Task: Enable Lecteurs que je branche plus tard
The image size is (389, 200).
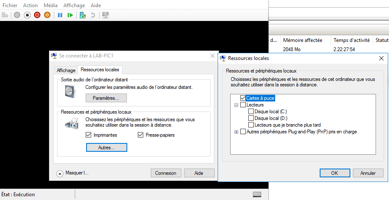Action: click(x=251, y=125)
